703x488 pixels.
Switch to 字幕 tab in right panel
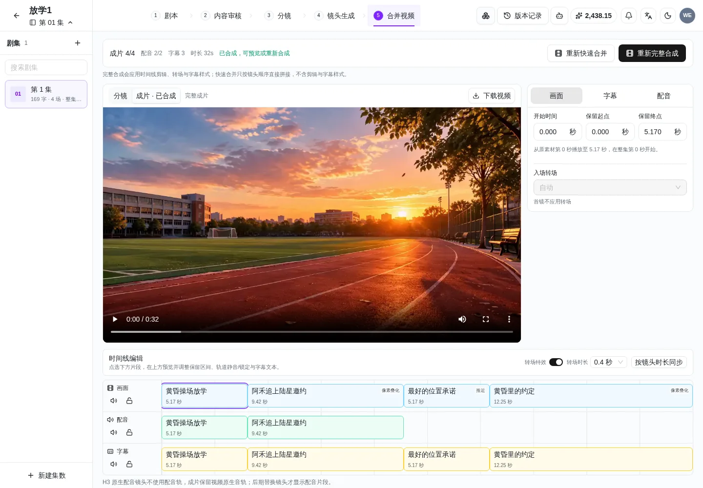pyautogui.click(x=610, y=96)
